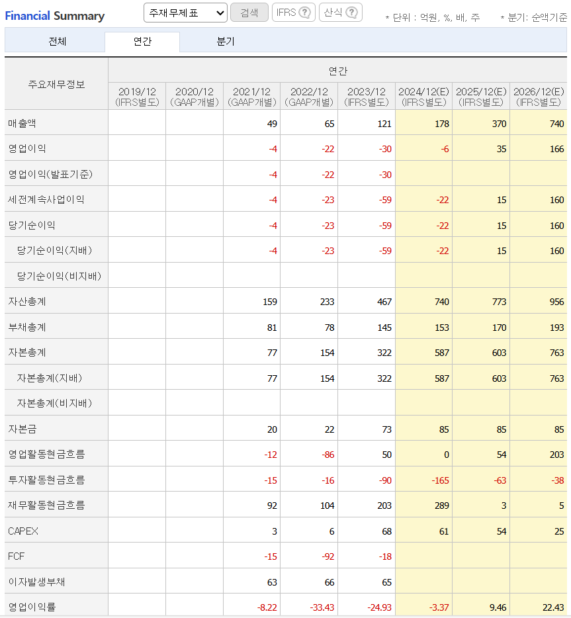Click the 2019/12 column header

(x=137, y=97)
